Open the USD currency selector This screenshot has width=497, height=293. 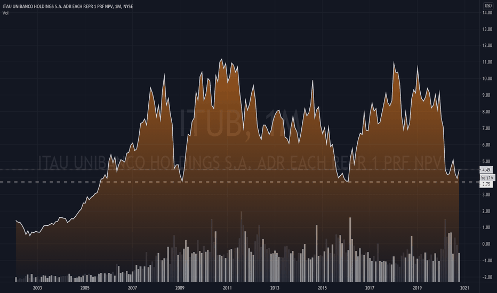(487, 6)
